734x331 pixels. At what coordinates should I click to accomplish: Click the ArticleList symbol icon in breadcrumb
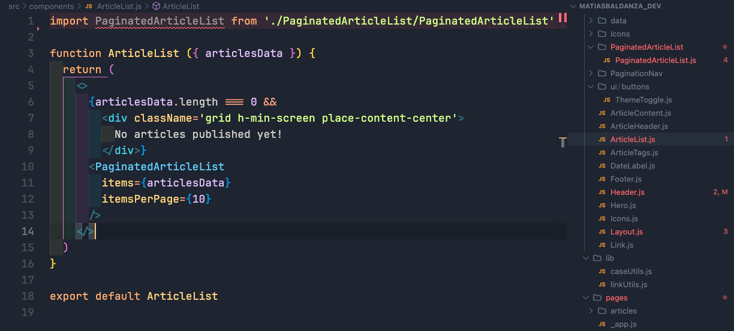pyautogui.click(x=156, y=6)
